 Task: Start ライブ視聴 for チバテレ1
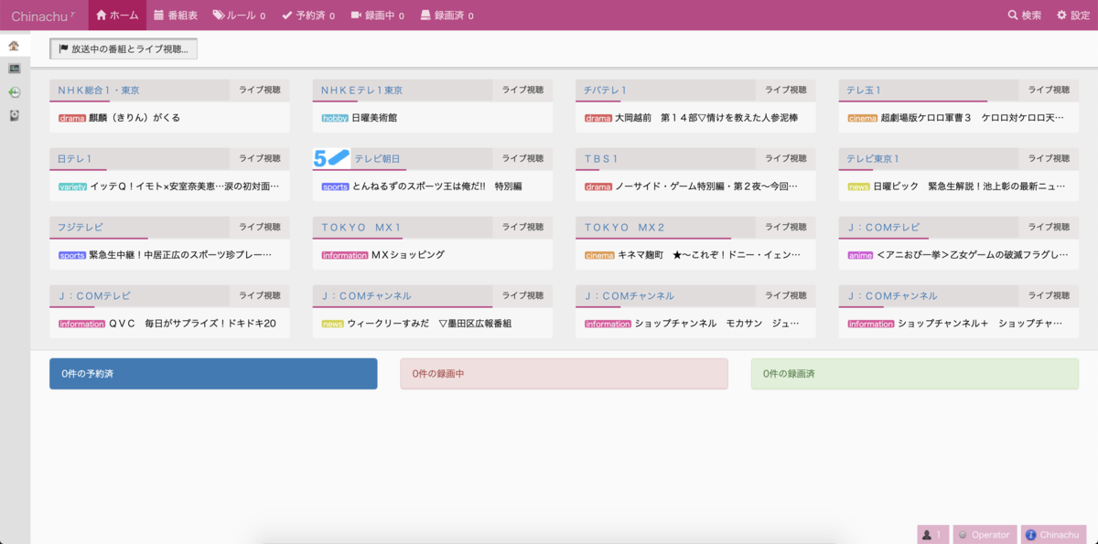786,91
